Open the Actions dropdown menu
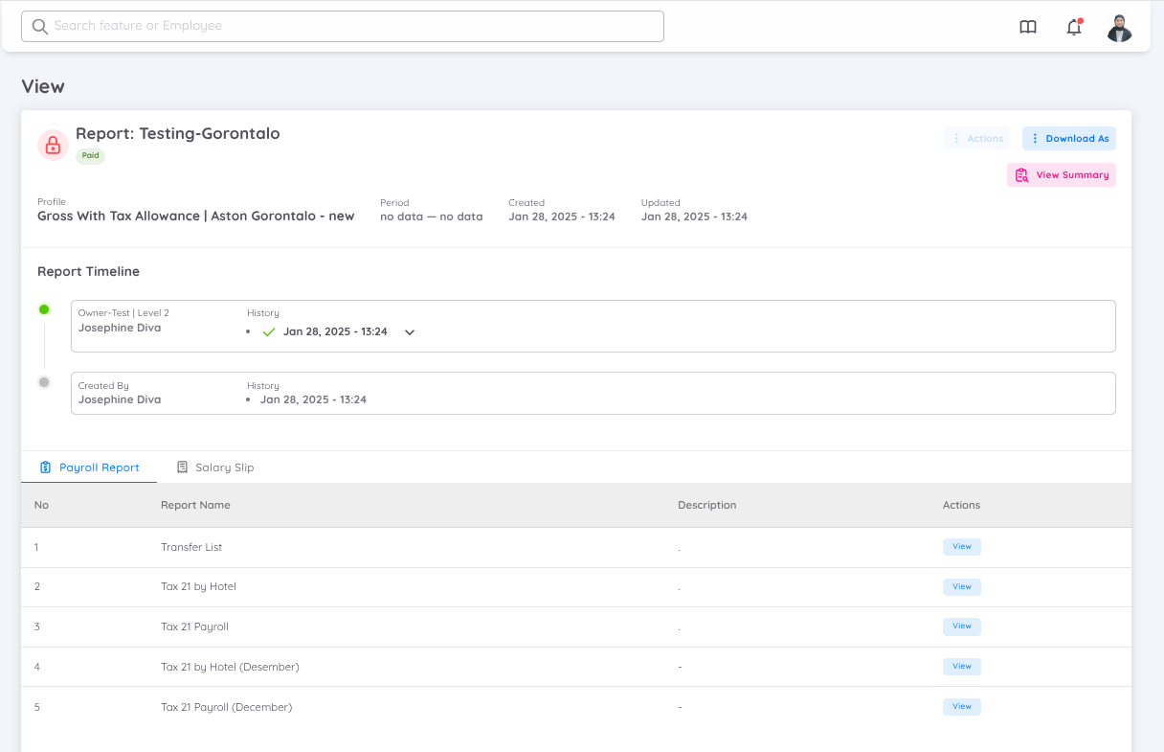The width and height of the screenshot is (1164, 752). pyautogui.click(x=976, y=138)
